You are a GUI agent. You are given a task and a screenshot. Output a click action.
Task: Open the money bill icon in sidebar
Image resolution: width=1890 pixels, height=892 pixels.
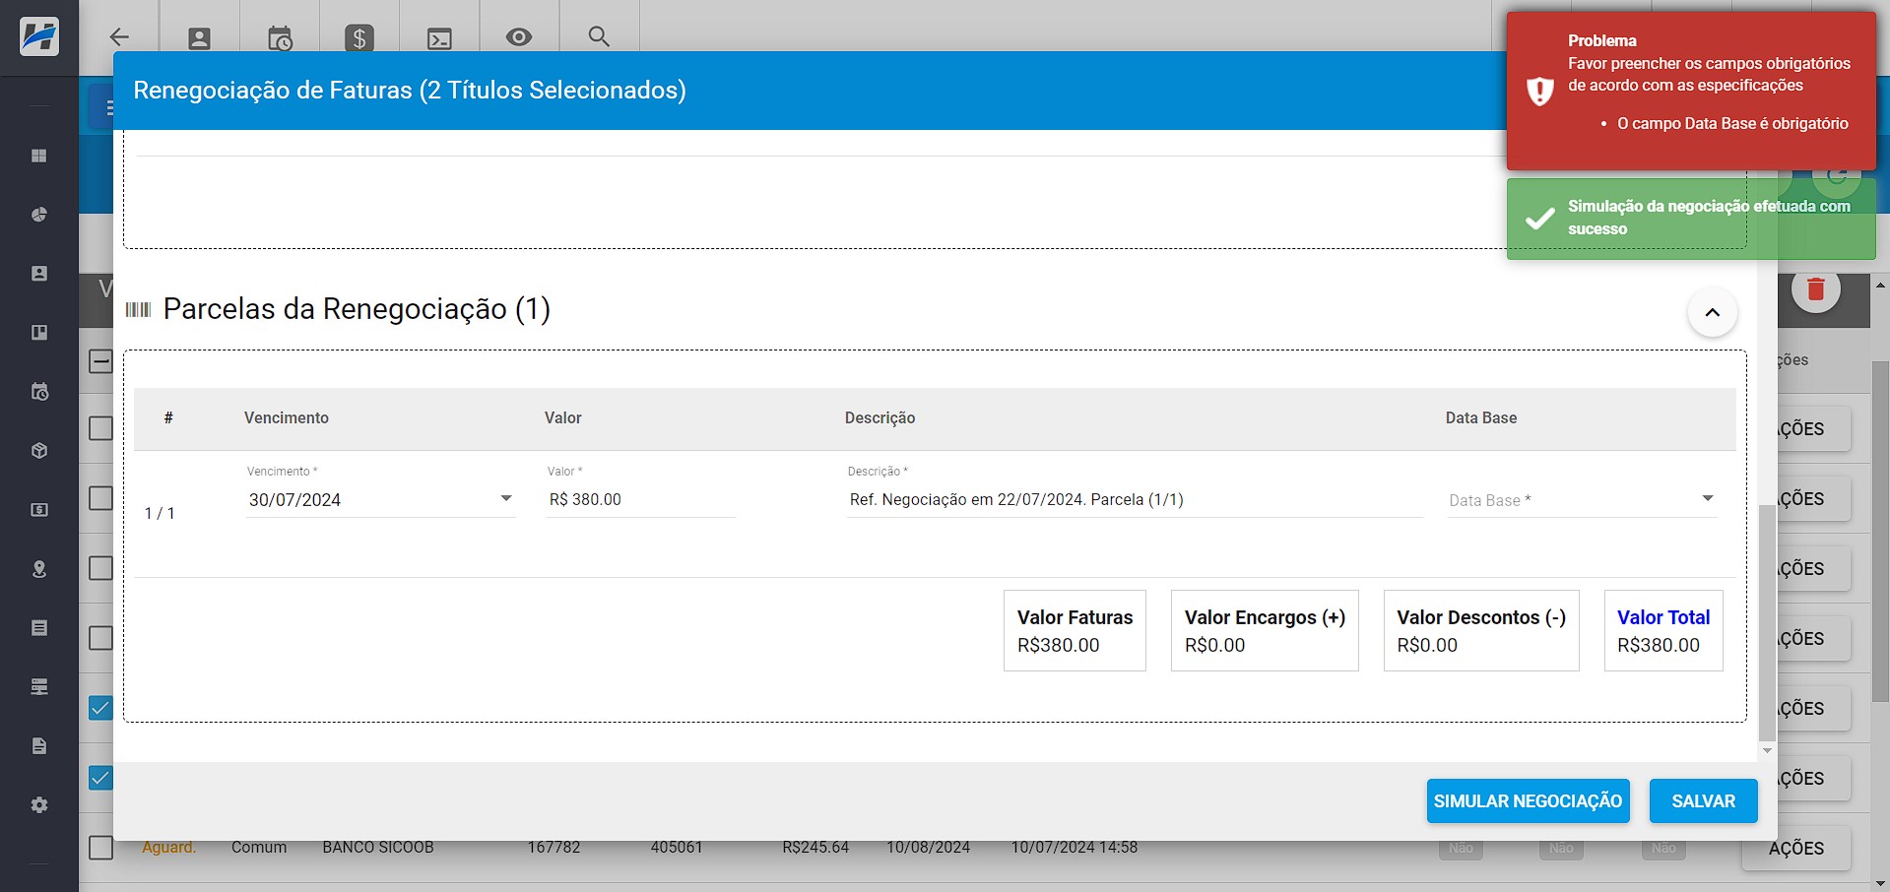(39, 510)
